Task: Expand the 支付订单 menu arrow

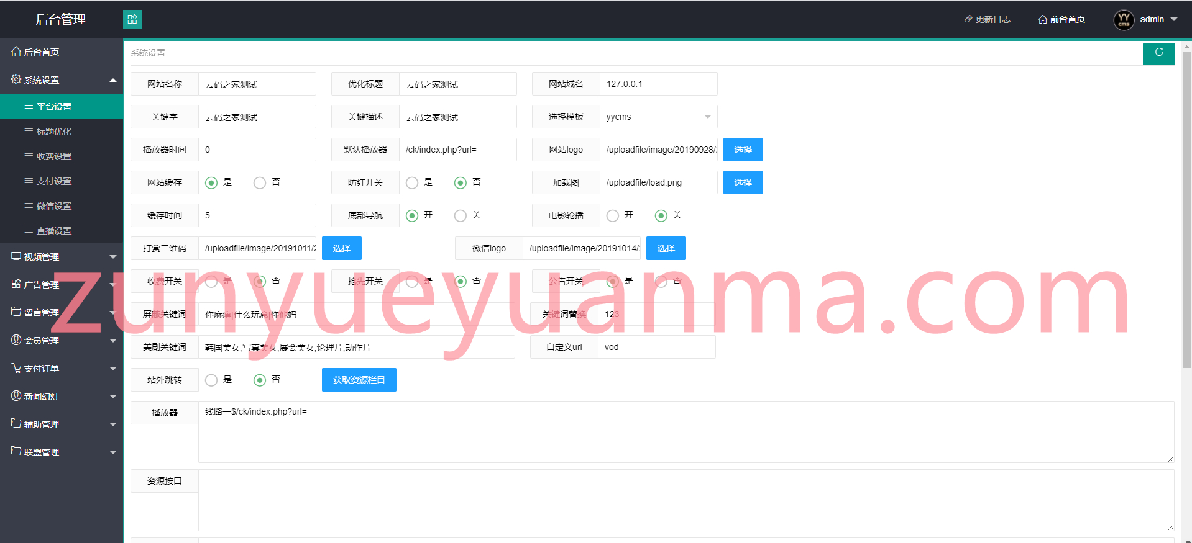Action: pyautogui.click(x=113, y=369)
